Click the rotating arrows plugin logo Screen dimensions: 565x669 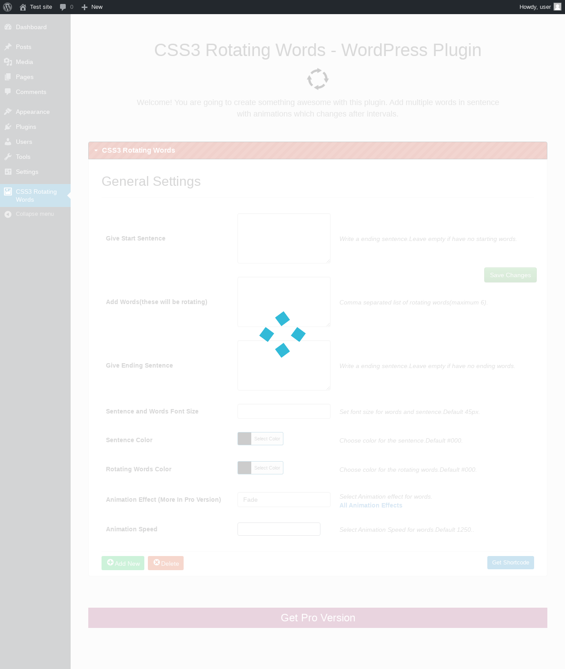click(x=318, y=79)
